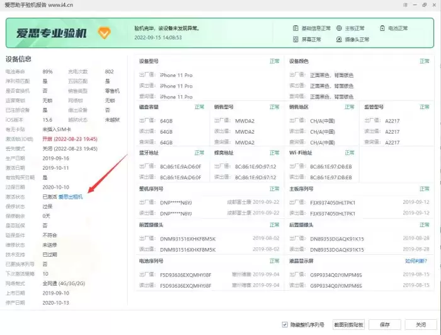Click the 监管型号 正常 status
Viewport: 441px width, 335px height.
coord(425,107)
